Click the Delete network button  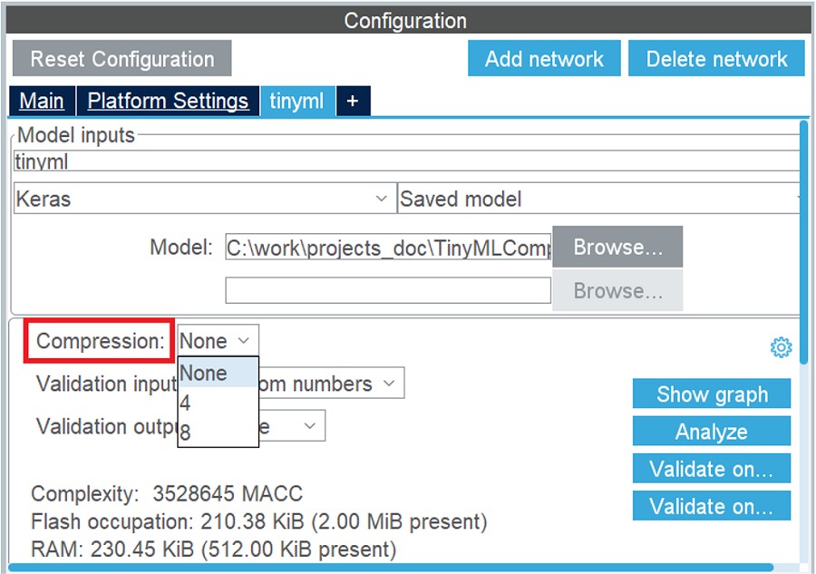(x=716, y=58)
